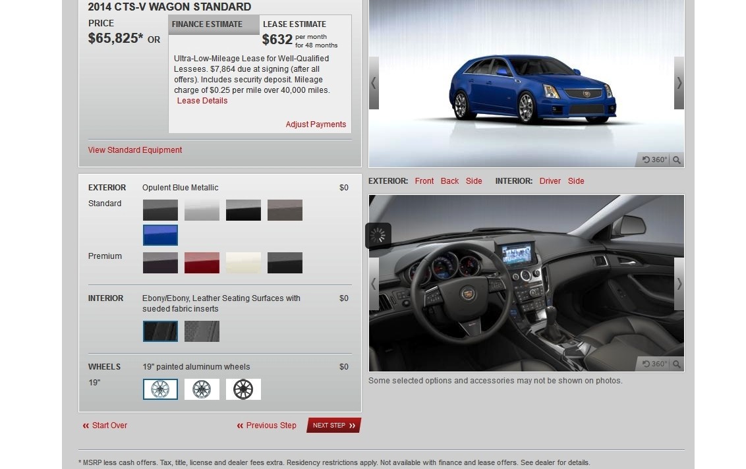This screenshot has height=469, width=746.
Task: Go back with Previous Step
Action: (266, 426)
